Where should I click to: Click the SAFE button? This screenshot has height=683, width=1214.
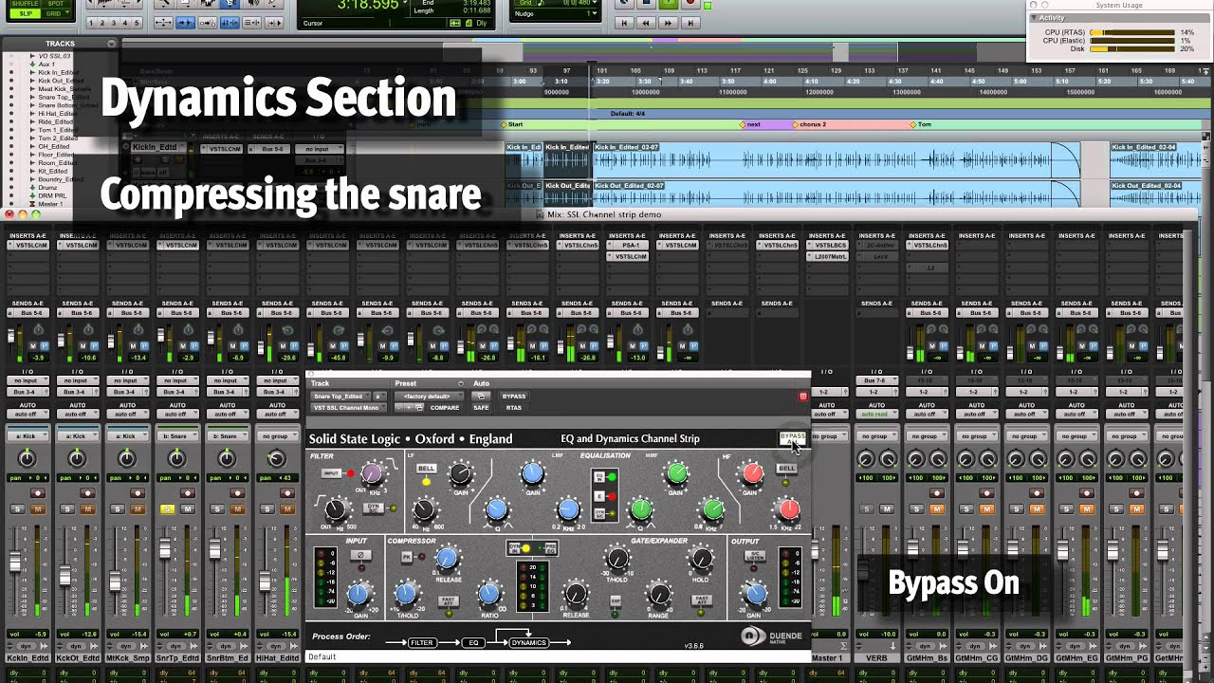coord(481,408)
